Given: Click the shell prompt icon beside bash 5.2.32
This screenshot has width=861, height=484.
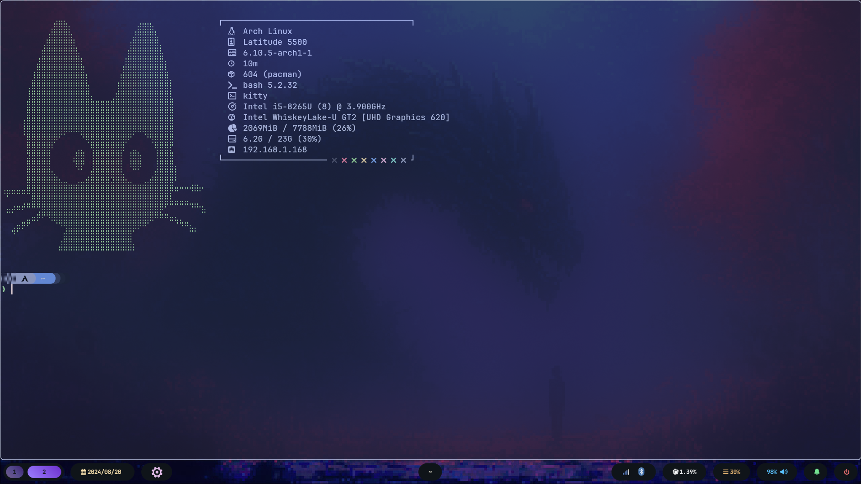Looking at the screenshot, I should (x=232, y=85).
